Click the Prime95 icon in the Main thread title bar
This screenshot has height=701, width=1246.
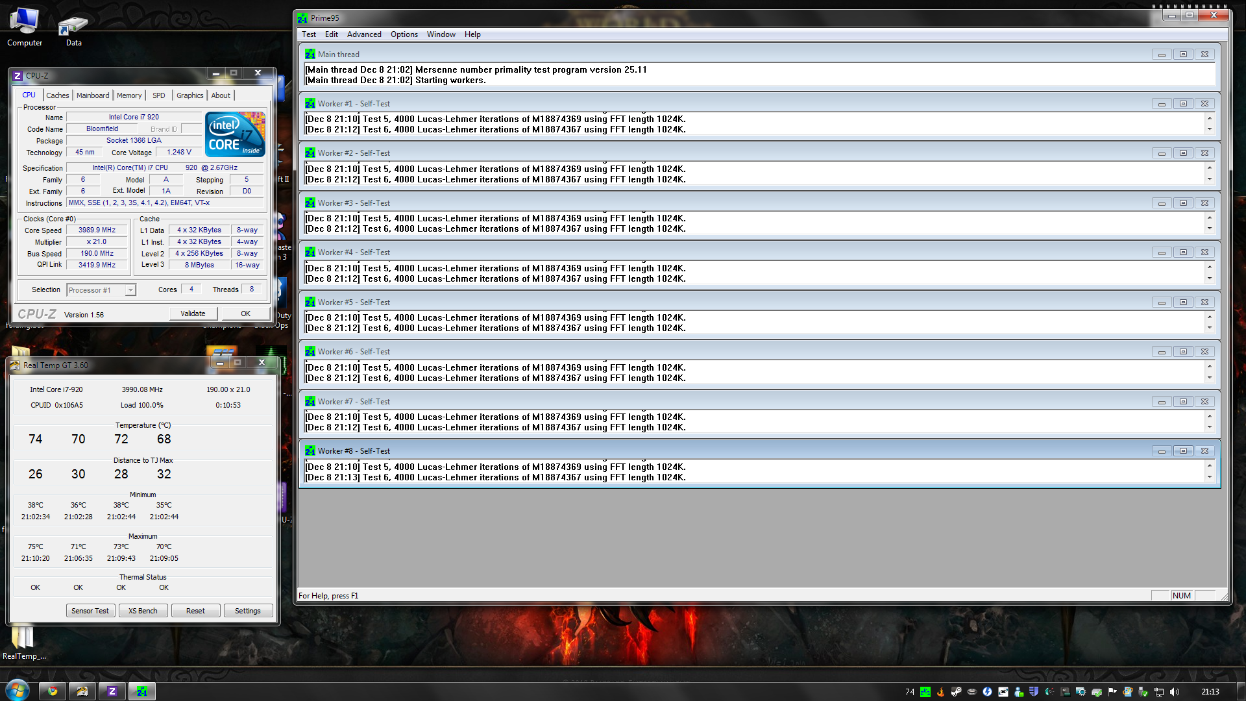coord(310,55)
